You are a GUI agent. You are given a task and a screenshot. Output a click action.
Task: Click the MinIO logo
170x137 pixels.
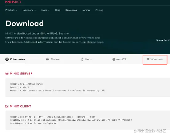(13, 2)
